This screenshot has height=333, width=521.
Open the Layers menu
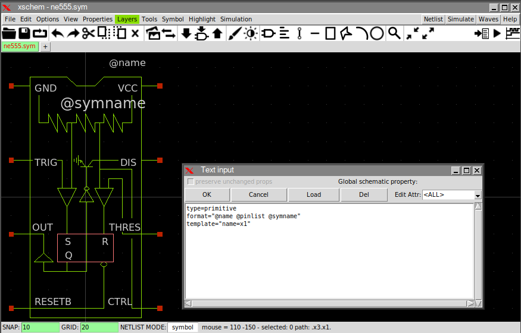127,19
